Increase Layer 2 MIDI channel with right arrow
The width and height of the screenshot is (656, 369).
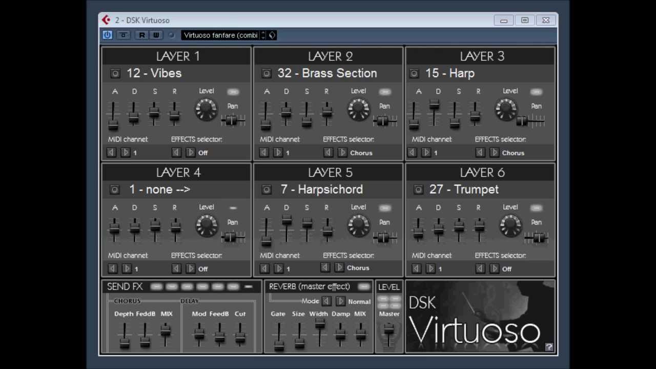(x=278, y=152)
